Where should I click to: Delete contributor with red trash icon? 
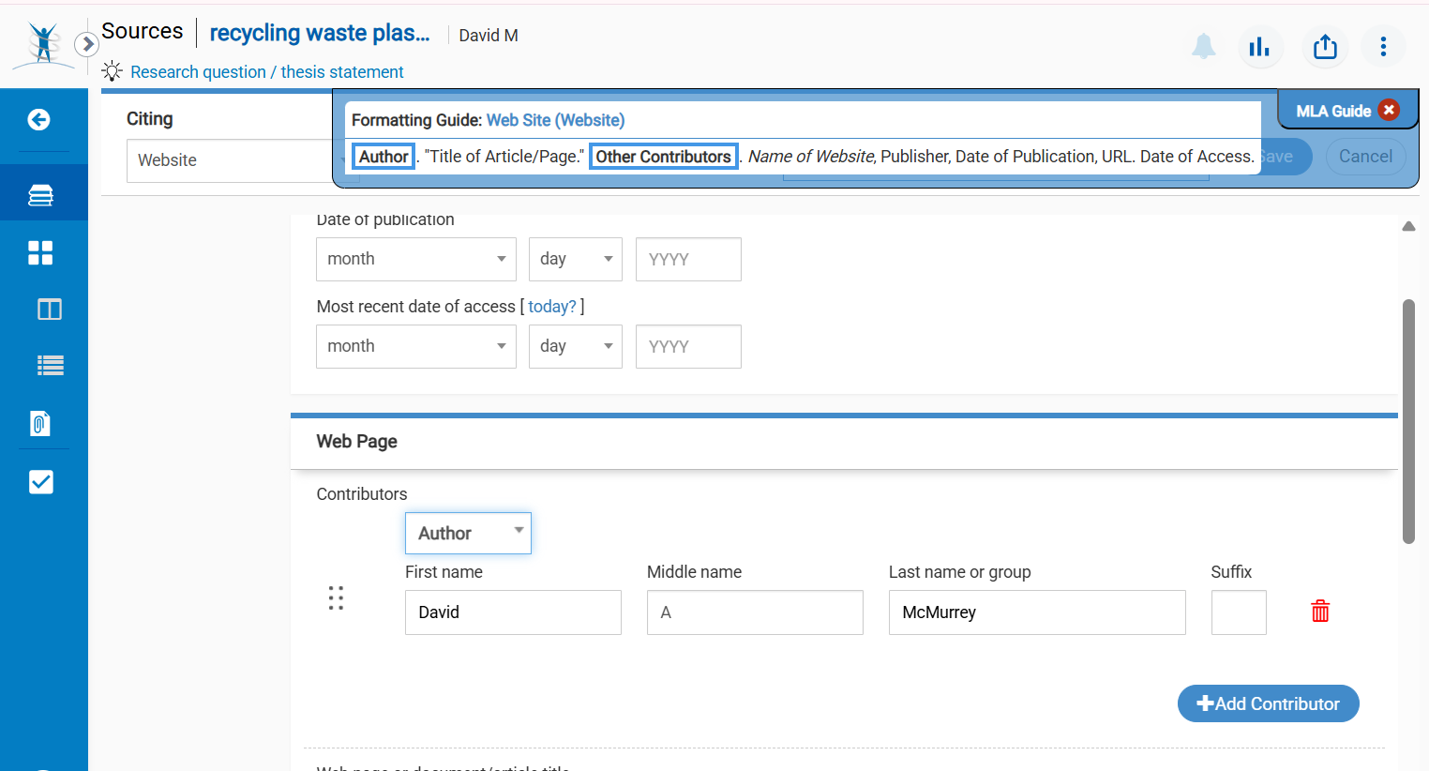coord(1319,612)
